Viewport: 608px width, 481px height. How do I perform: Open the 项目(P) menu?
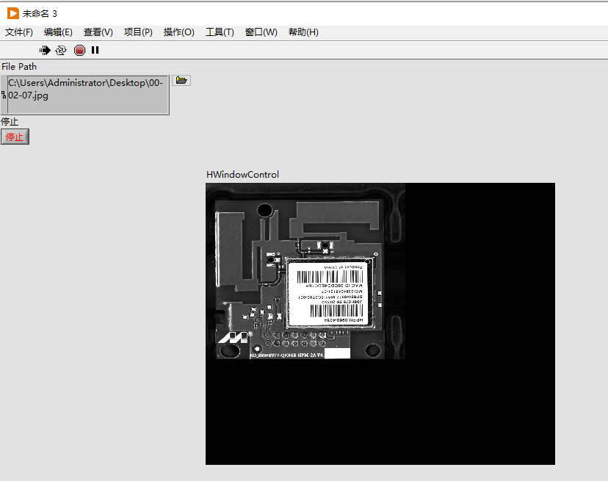click(x=137, y=32)
